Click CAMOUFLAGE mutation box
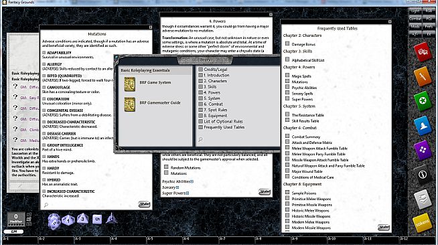This screenshot has width=438, height=245. (44, 87)
